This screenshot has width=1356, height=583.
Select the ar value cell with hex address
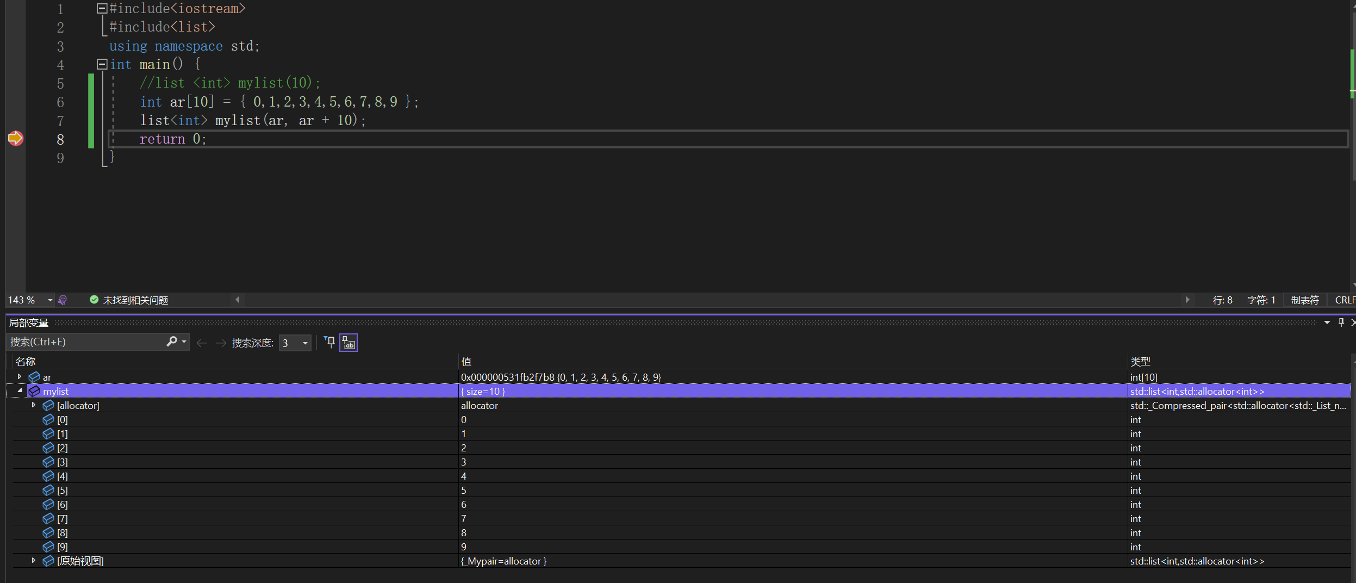click(793, 377)
